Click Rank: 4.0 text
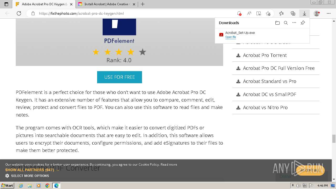Image resolution: width=336 pixels, height=189 pixels. coord(119,60)
